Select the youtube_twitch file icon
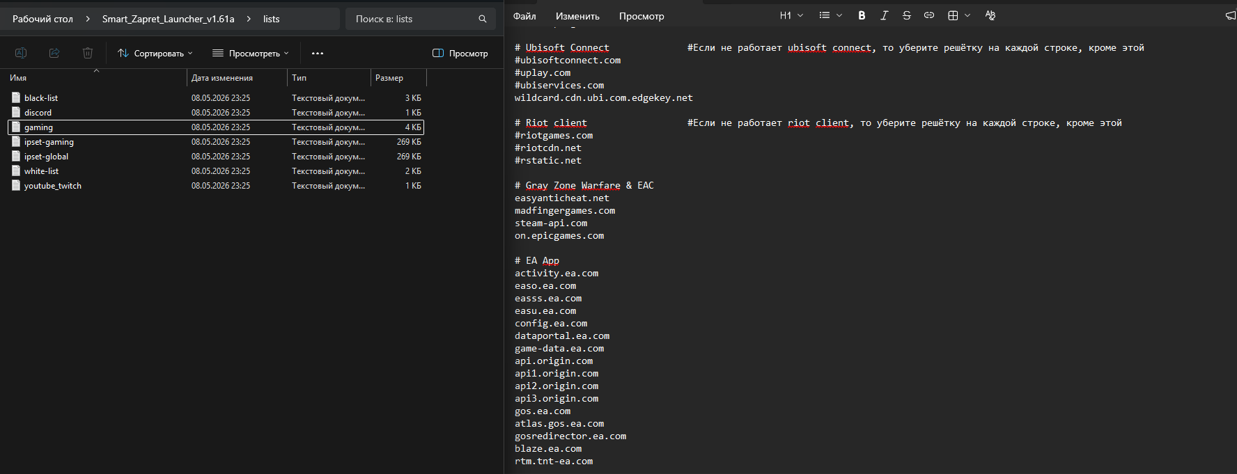 [x=16, y=185]
